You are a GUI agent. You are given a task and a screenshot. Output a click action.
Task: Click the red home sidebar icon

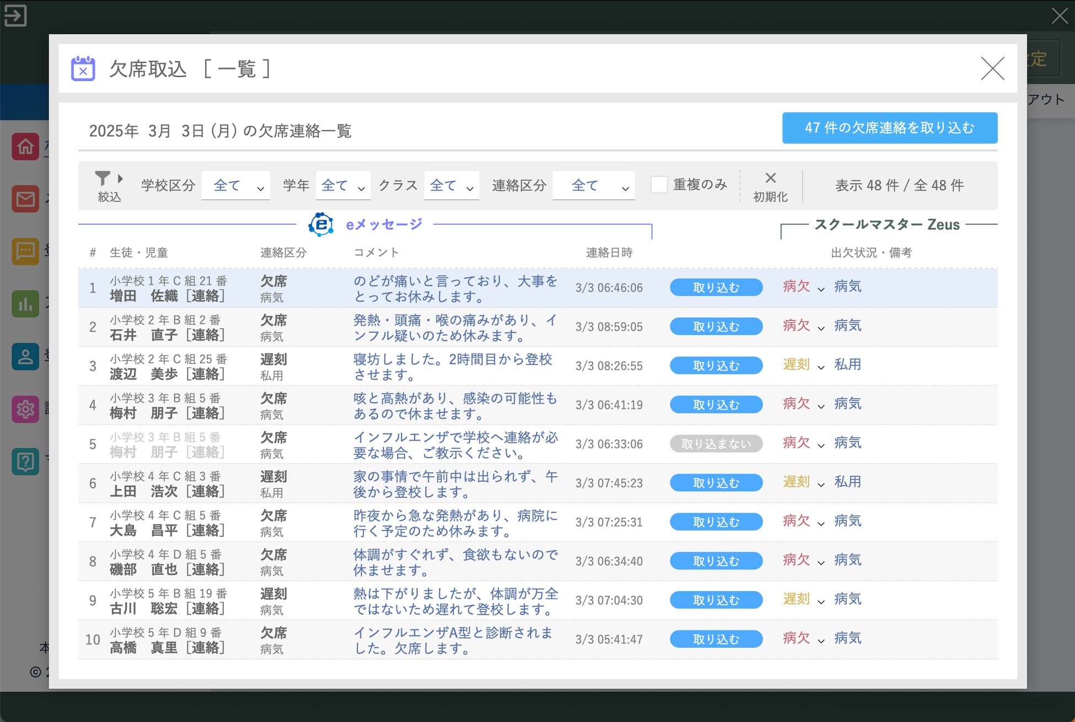coord(25,146)
